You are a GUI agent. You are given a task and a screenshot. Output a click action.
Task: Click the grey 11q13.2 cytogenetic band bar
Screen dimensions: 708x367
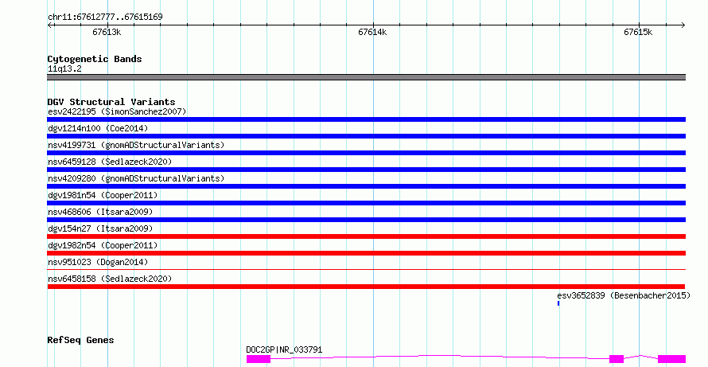coord(366,77)
